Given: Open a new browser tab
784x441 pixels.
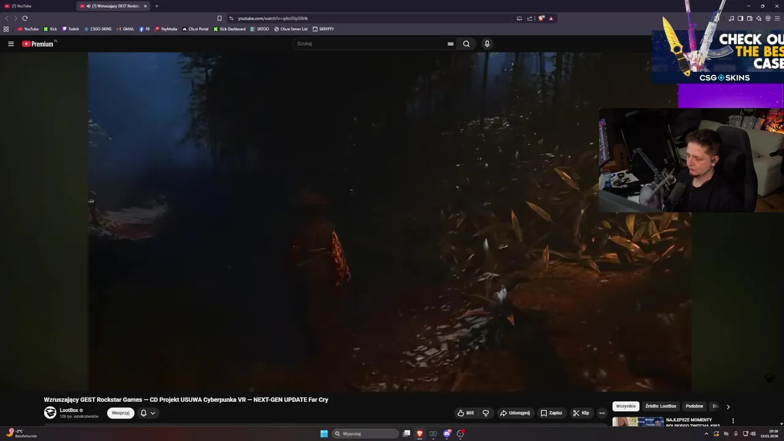Looking at the screenshot, I should (157, 6).
